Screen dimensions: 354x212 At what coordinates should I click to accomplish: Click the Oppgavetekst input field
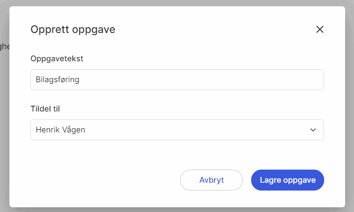[177, 80]
